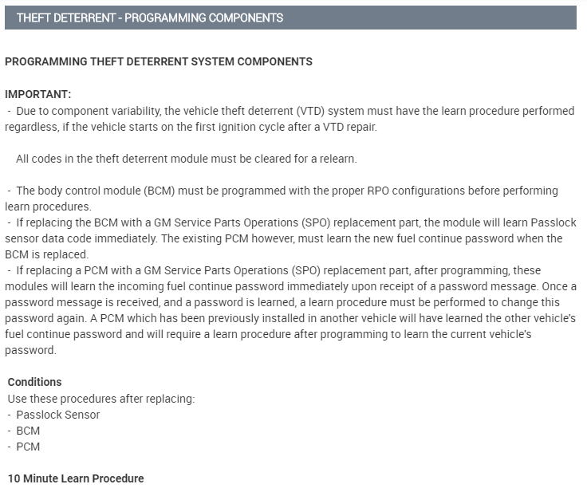Click the Programming Theft Deterrent System Components heading
Viewport: 587px width, 492px height.
point(159,61)
